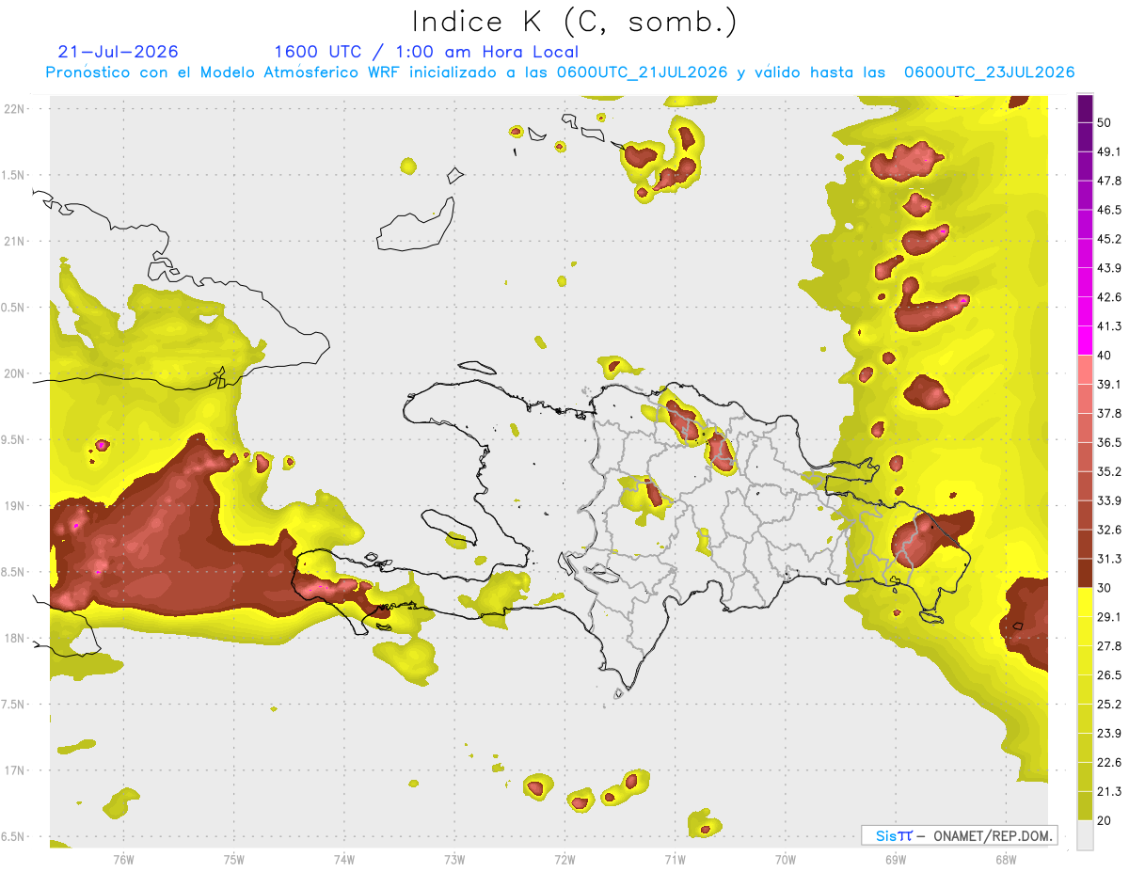Click the 'Indice K (C, somb.)' title

tap(574, 23)
